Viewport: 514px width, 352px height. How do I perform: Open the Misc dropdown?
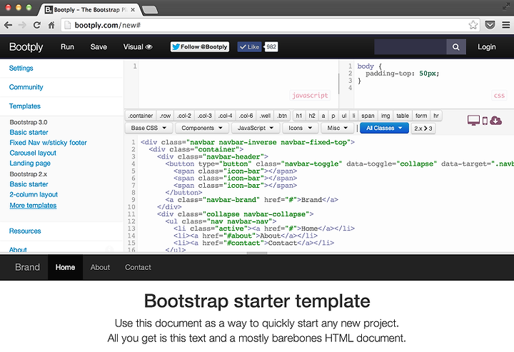(337, 128)
